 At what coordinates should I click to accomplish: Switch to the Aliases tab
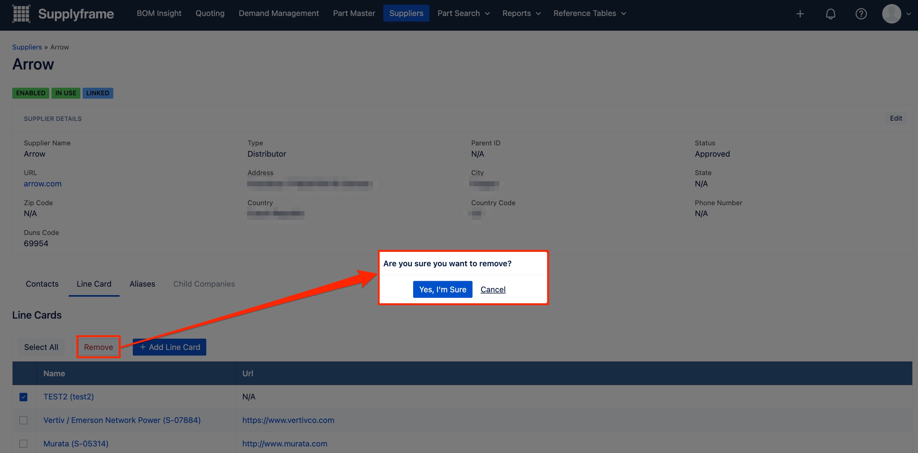point(142,284)
